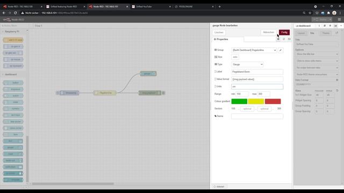
Task: Click the Range min field
Action: coord(242,94)
